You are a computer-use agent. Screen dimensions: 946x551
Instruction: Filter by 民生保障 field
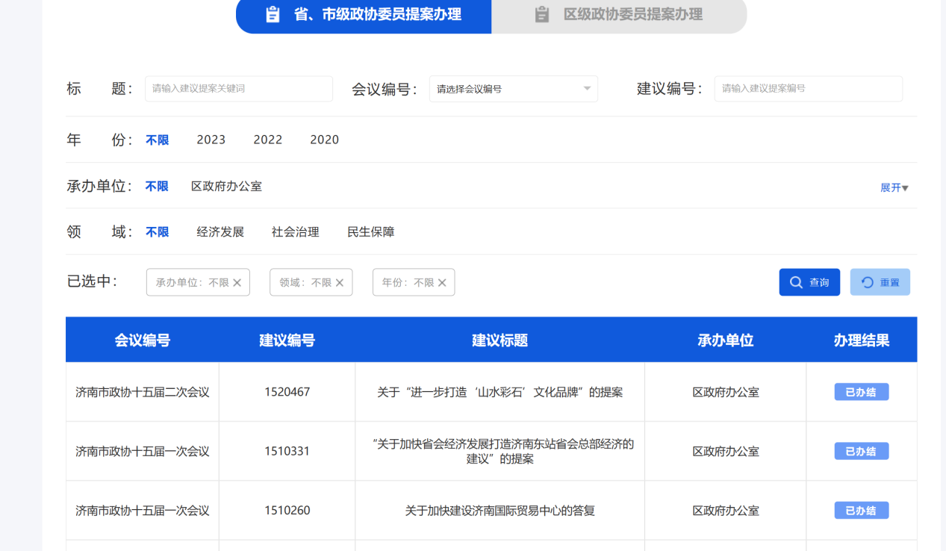[x=371, y=232]
